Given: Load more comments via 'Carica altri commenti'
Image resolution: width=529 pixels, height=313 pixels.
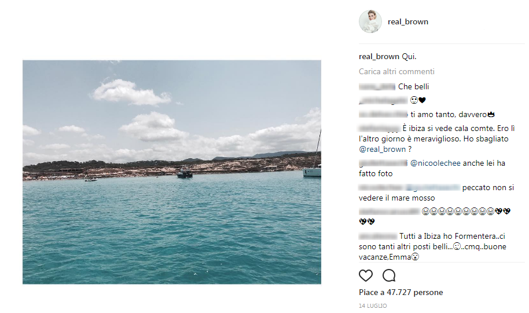Looking at the screenshot, I should (x=396, y=72).
